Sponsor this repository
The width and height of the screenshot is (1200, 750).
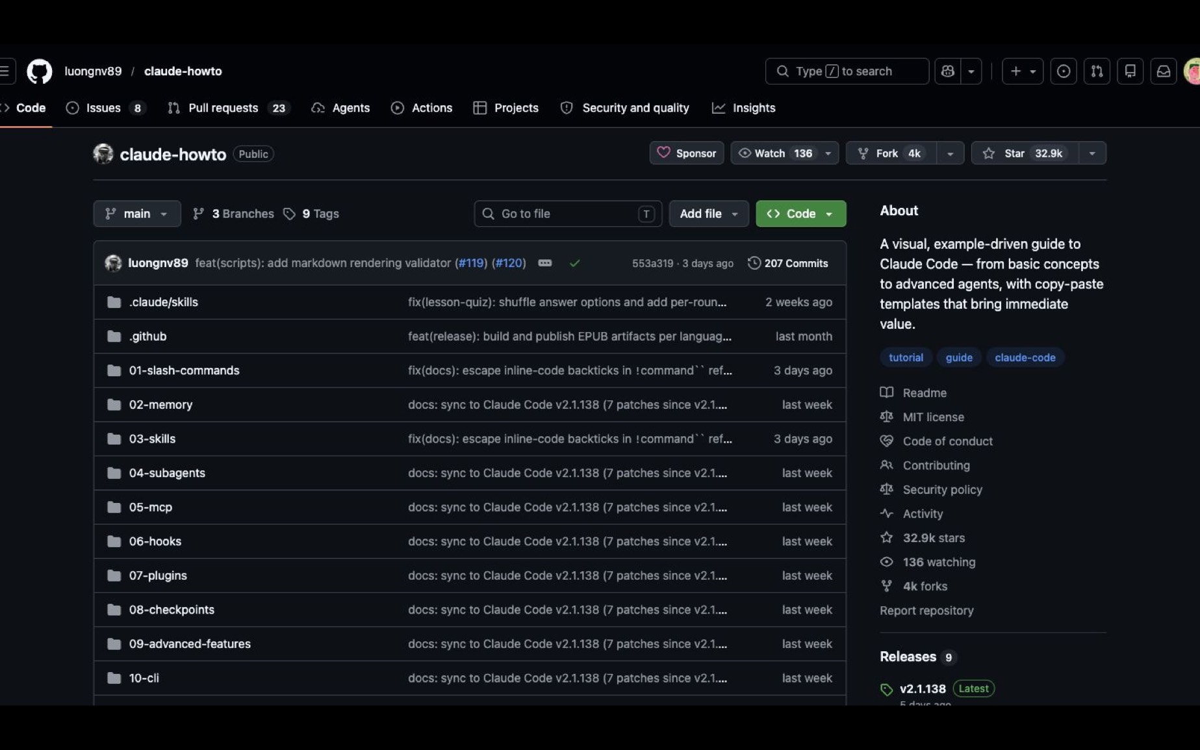[x=687, y=153]
